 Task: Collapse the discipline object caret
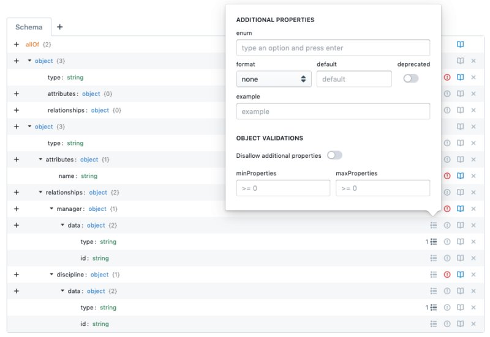pyautogui.click(x=51, y=274)
